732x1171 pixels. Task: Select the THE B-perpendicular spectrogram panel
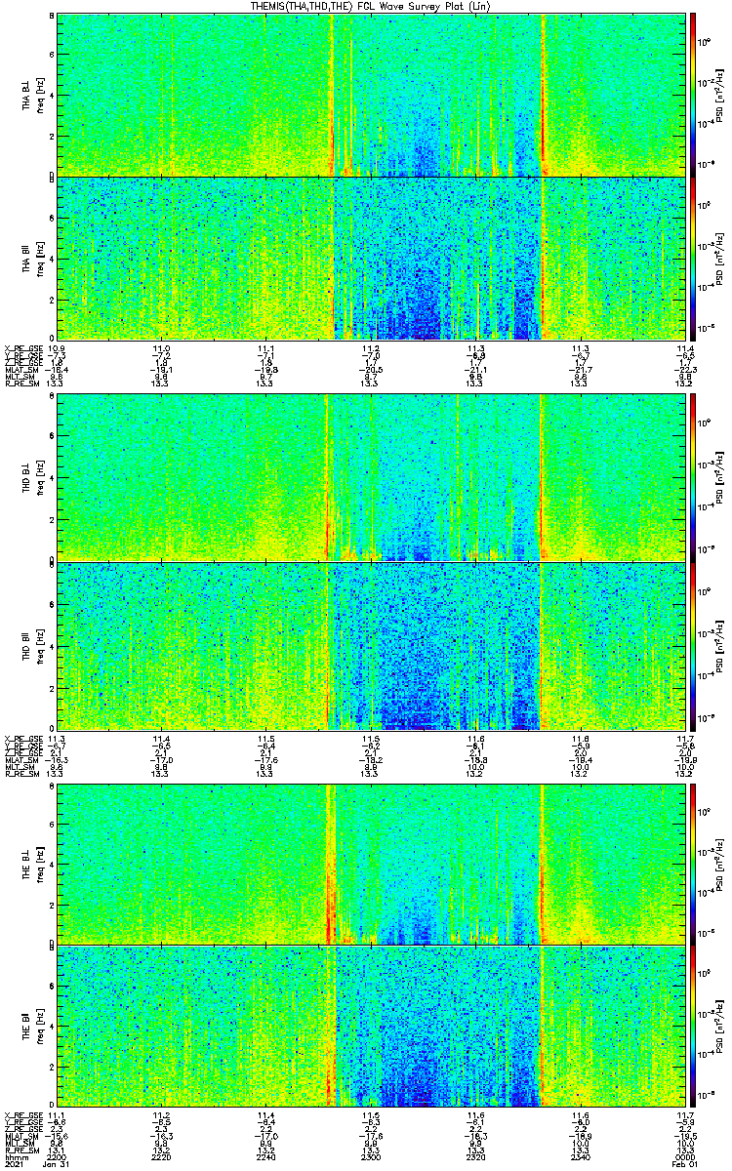369,864
